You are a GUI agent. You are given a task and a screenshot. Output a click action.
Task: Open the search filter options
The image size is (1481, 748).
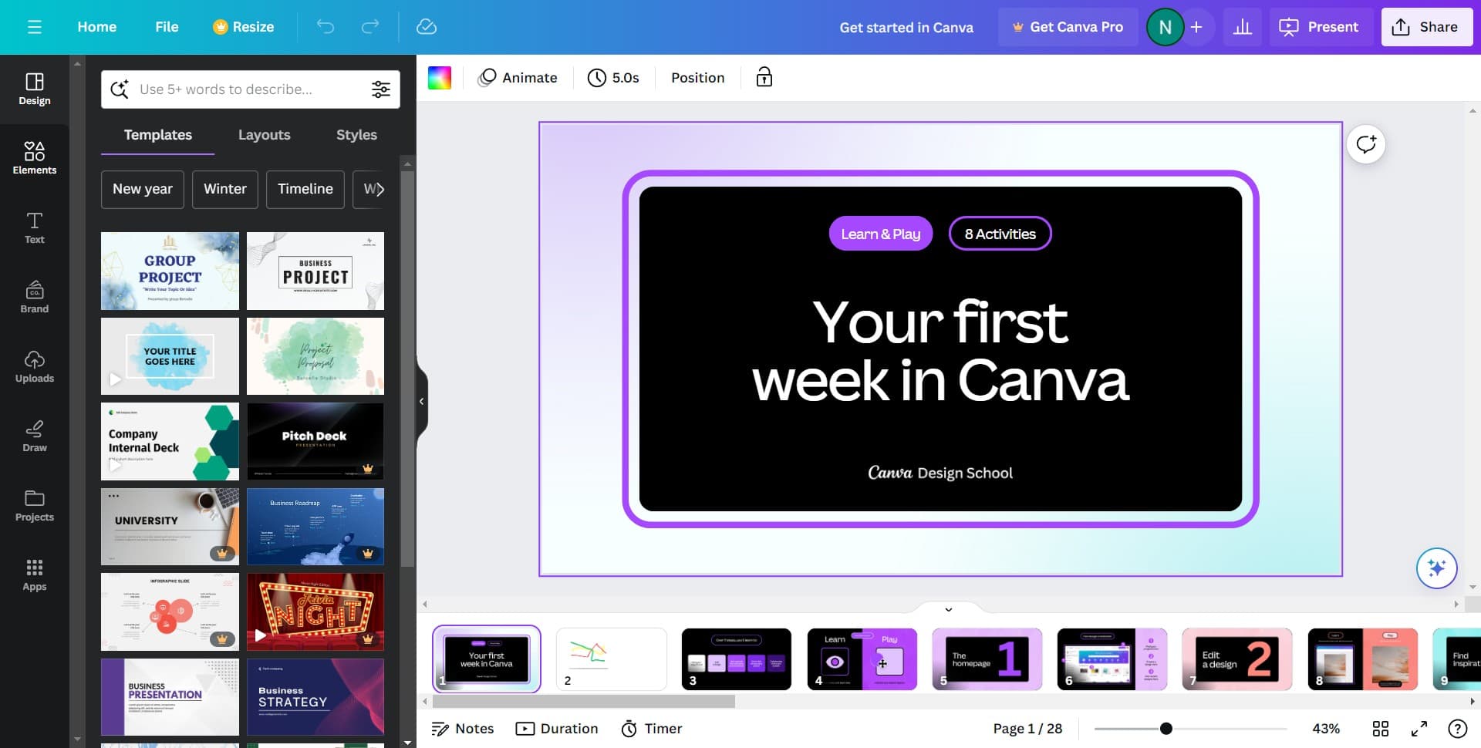pyautogui.click(x=381, y=89)
